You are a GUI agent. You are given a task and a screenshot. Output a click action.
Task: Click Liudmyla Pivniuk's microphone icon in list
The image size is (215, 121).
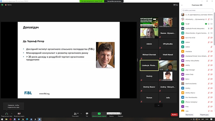tap(209, 29)
